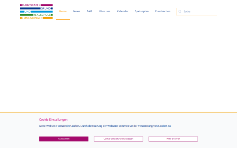The width and height of the screenshot is (237, 148).
Task: Open the Kalender page
Action: point(122,11)
